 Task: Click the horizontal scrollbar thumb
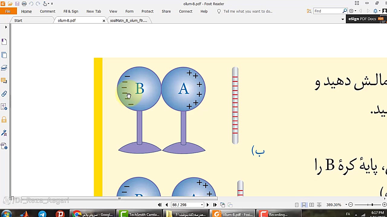pos(119,199)
